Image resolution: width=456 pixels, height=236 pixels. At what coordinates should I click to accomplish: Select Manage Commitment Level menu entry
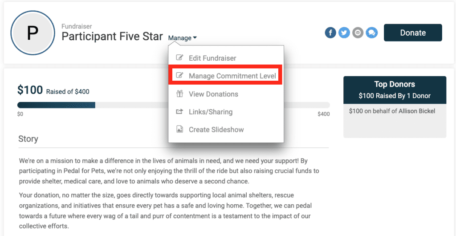point(225,76)
